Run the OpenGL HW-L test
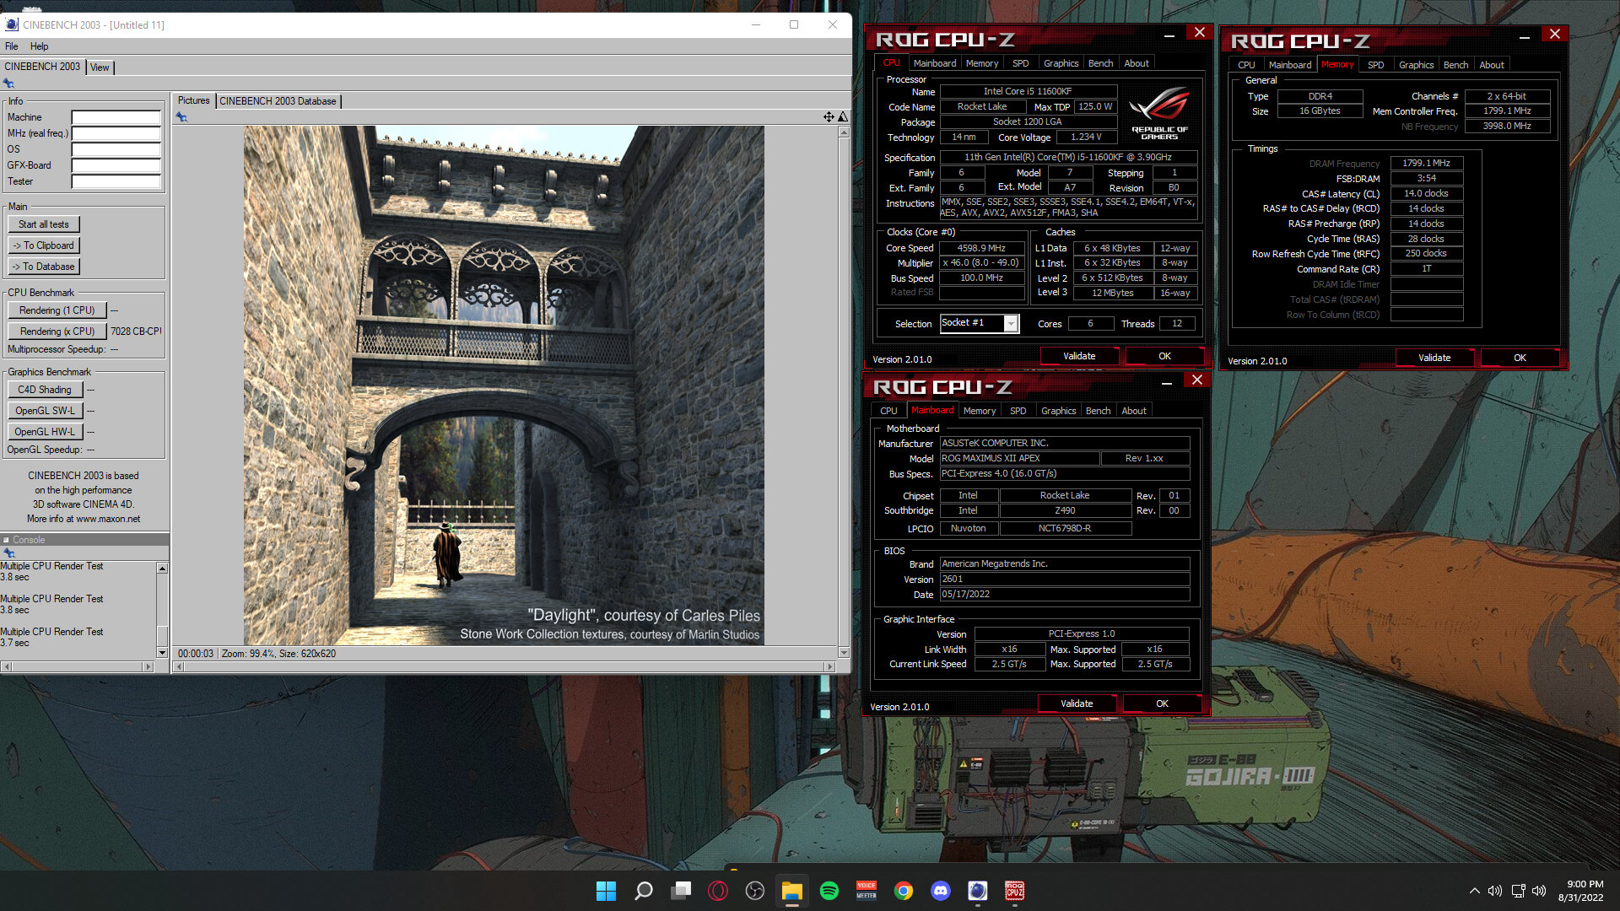Image resolution: width=1620 pixels, height=911 pixels. (x=46, y=432)
